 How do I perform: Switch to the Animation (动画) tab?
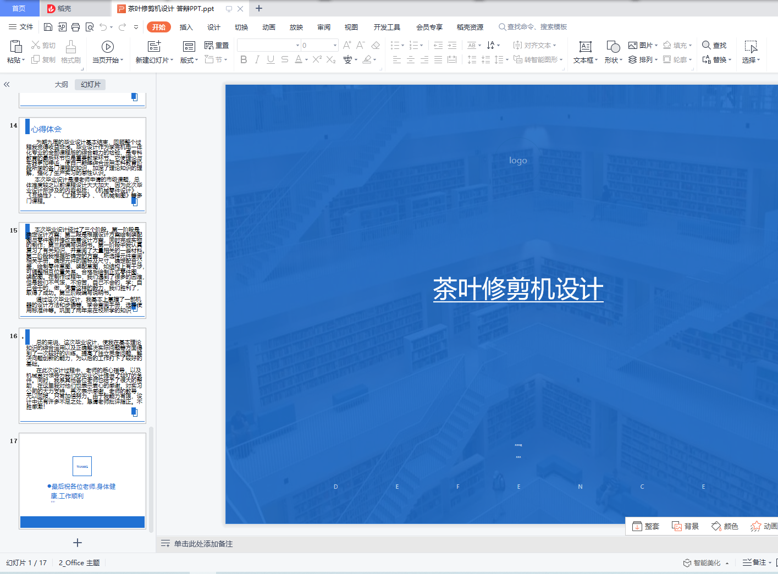[x=269, y=27]
